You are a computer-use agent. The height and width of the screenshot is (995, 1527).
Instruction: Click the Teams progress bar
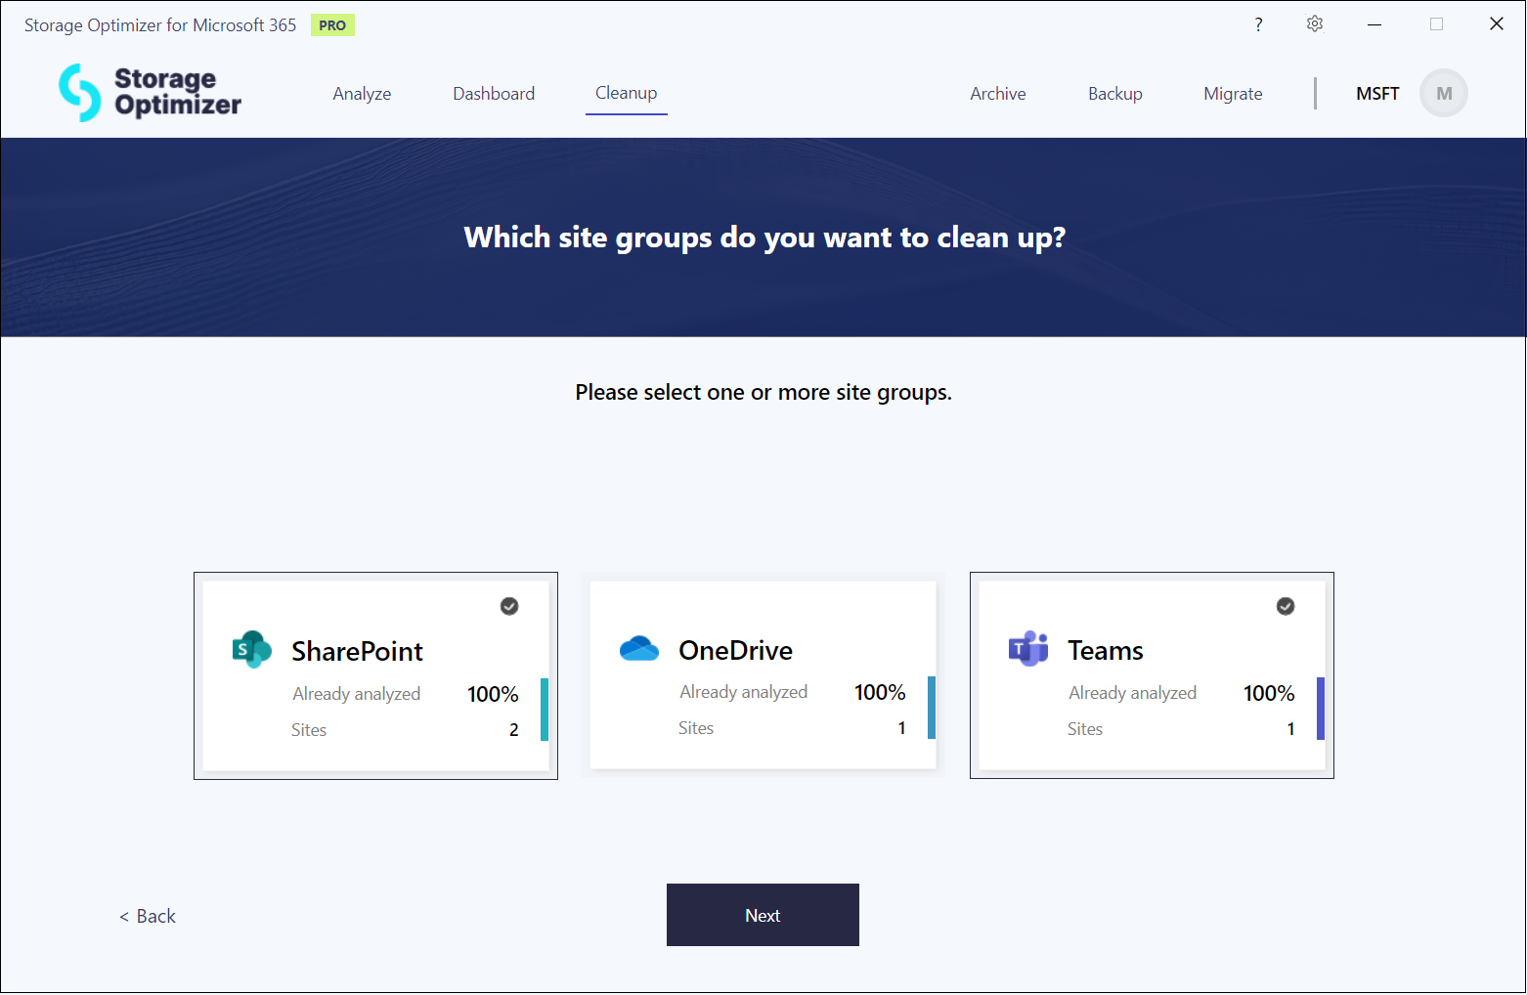(1321, 709)
